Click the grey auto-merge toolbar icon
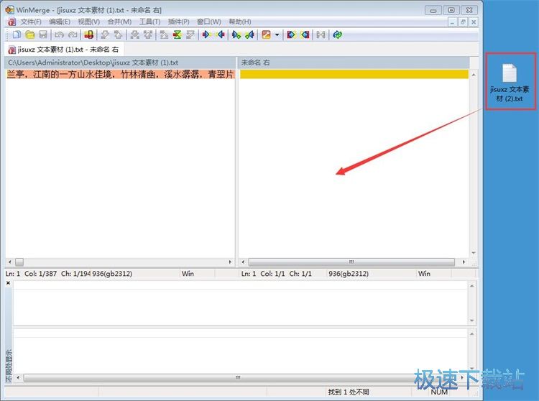 [x=321, y=34]
